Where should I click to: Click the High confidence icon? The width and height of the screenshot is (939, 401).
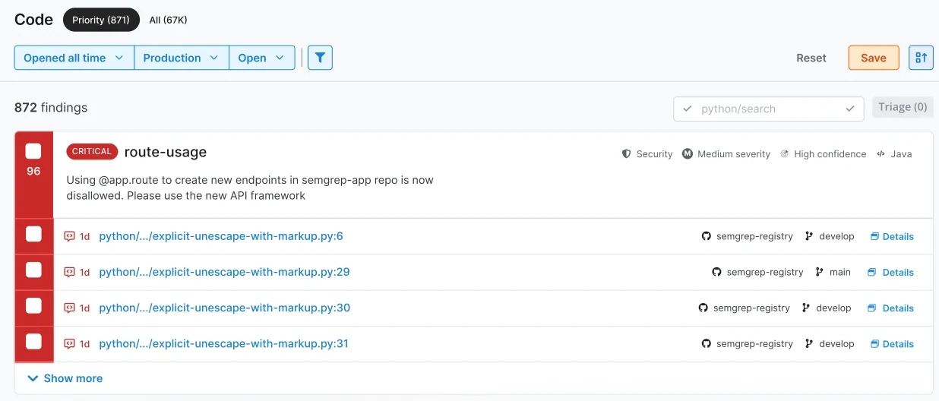[784, 153]
